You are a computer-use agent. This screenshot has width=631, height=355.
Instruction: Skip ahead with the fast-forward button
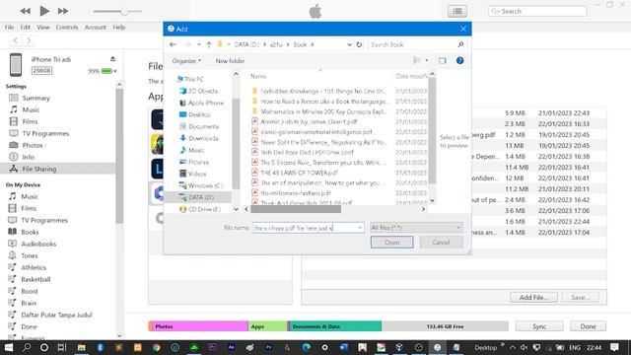coord(63,11)
